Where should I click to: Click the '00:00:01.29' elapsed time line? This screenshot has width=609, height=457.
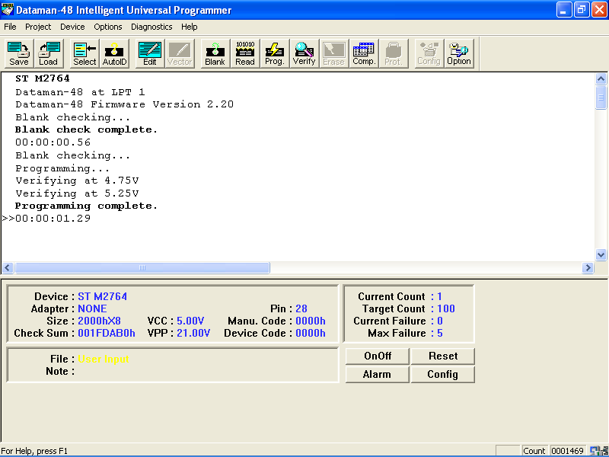click(53, 219)
